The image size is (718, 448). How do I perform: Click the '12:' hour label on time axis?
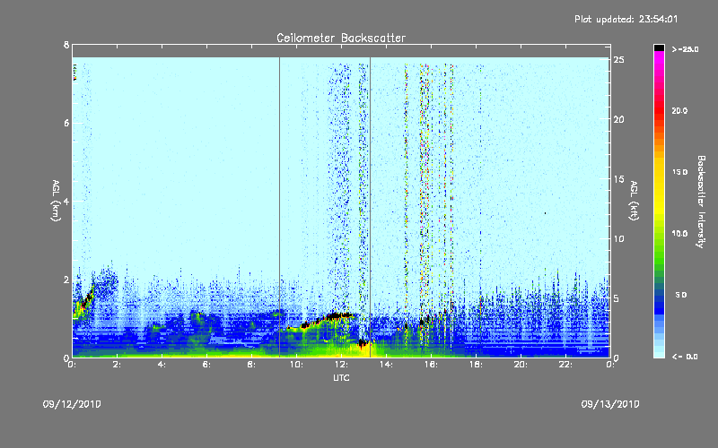coord(341,365)
